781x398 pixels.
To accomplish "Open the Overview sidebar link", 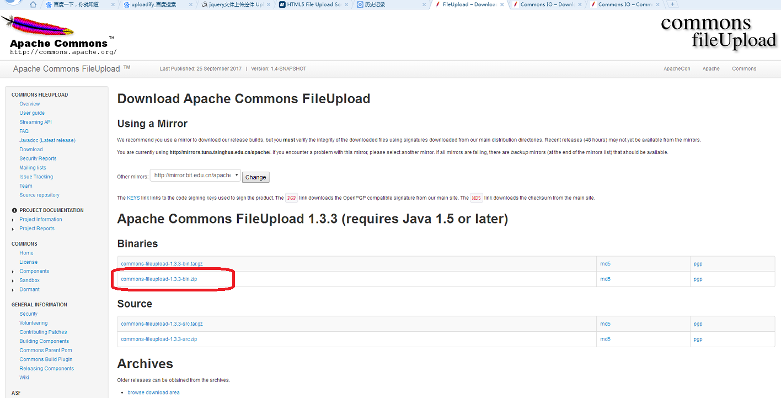I will [30, 104].
